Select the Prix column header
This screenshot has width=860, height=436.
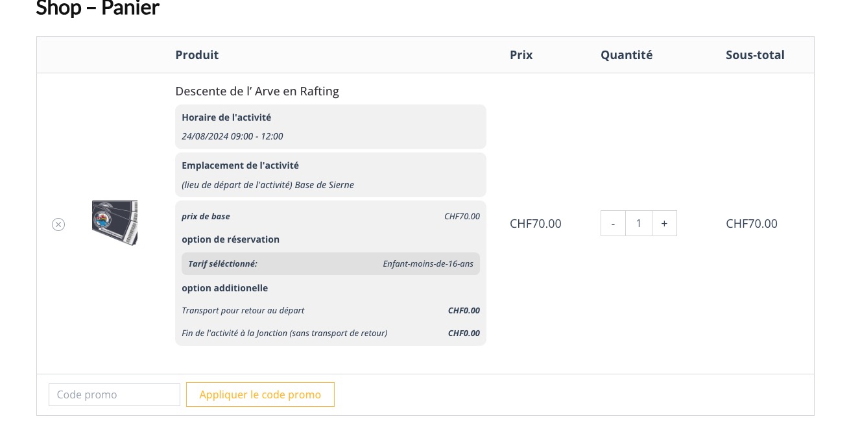[x=521, y=55]
